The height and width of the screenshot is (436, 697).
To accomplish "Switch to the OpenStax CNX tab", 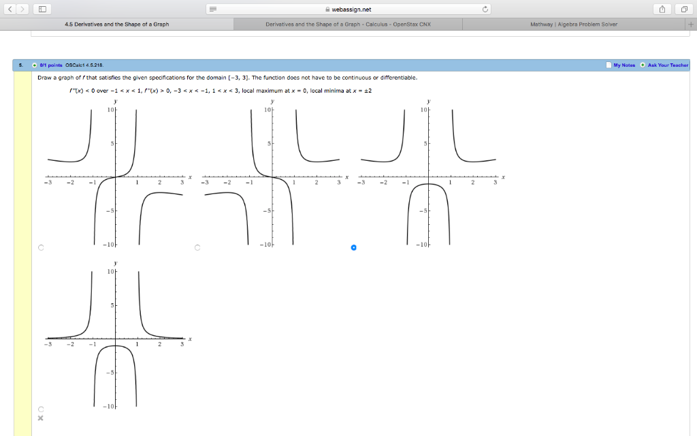I will tap(347, 23).
